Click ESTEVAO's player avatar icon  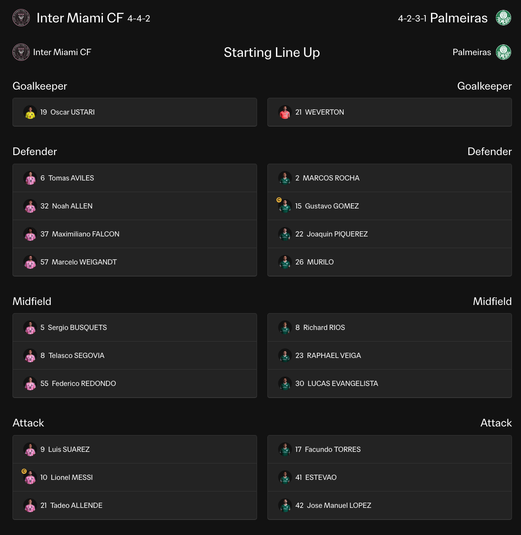285,477
